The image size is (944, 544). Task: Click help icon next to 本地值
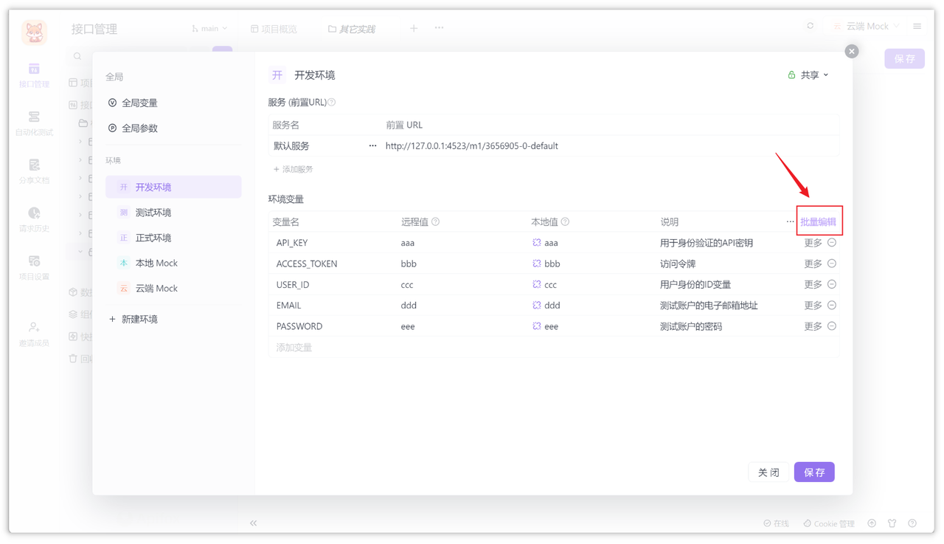[565, 221]
